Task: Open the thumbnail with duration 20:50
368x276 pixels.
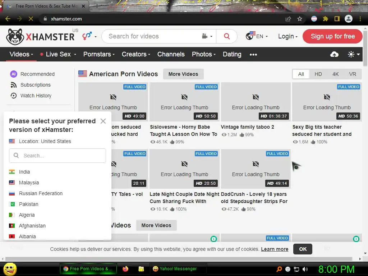Action: [x=184, y=169]
